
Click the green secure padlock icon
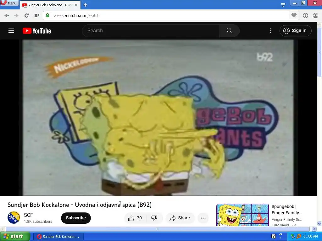tap(47, 15)
